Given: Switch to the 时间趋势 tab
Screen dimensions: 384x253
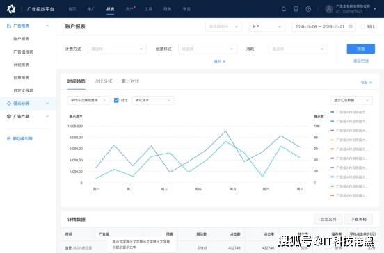Looking at the screenshot, I should tap(76, 81).
